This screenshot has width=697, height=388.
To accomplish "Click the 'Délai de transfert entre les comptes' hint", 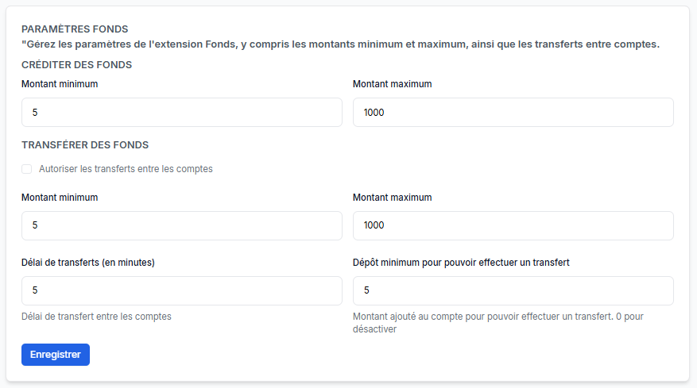I will pyautogui.click(x=96, y=317).
